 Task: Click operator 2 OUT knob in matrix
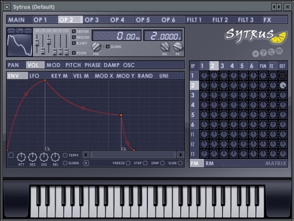(283, 85)
